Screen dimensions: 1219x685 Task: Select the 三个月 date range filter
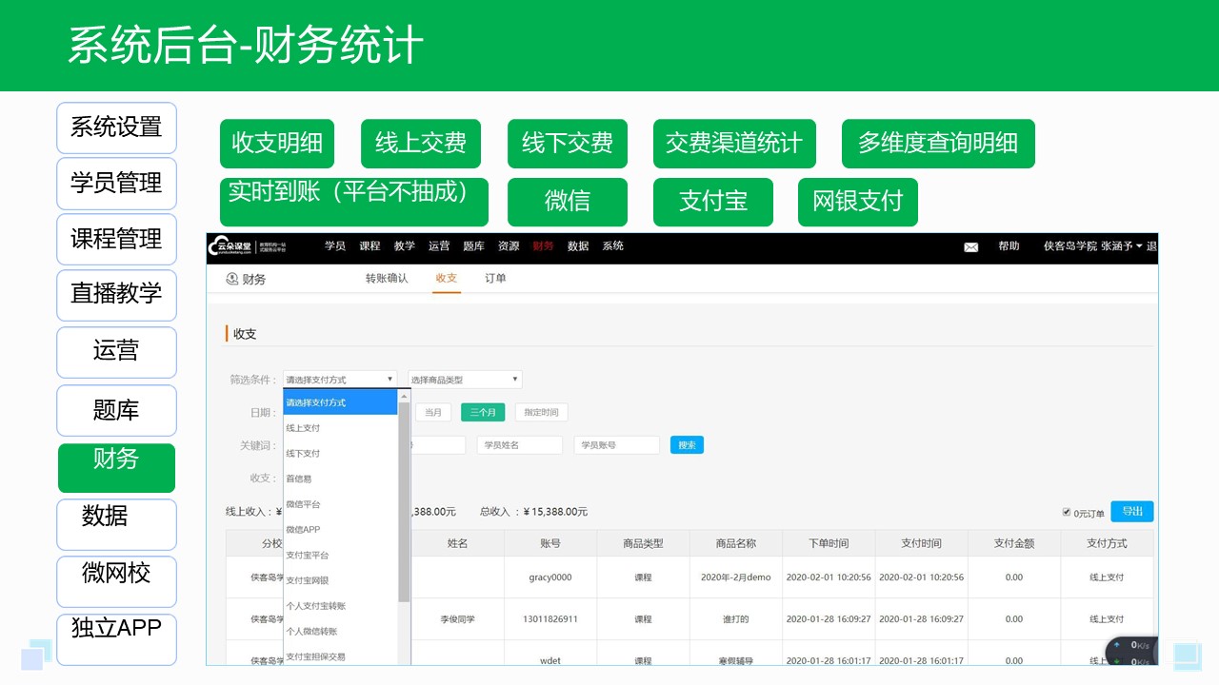483,412
